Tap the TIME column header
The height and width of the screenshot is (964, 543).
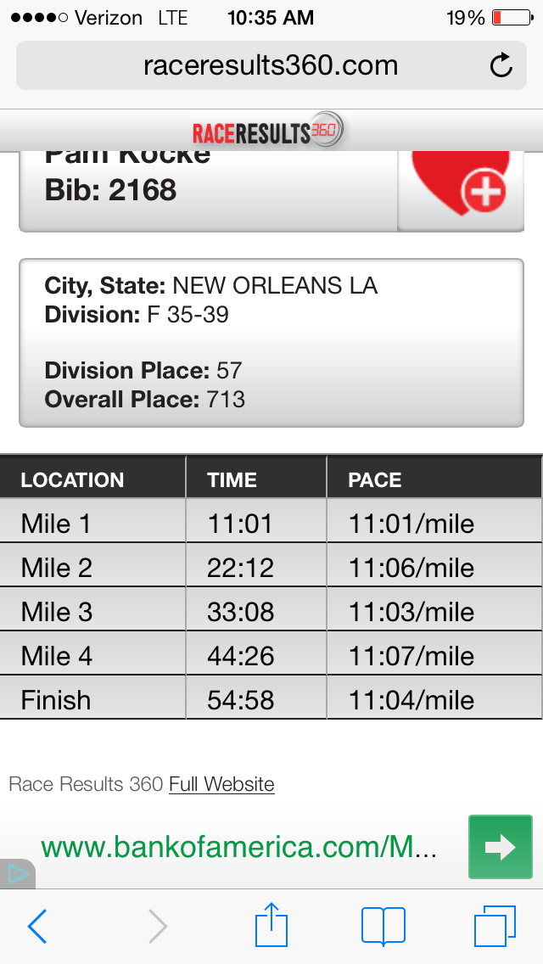coord(232,479)
